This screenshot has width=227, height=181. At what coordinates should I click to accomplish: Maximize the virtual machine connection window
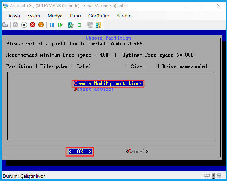tap(203, 6)
